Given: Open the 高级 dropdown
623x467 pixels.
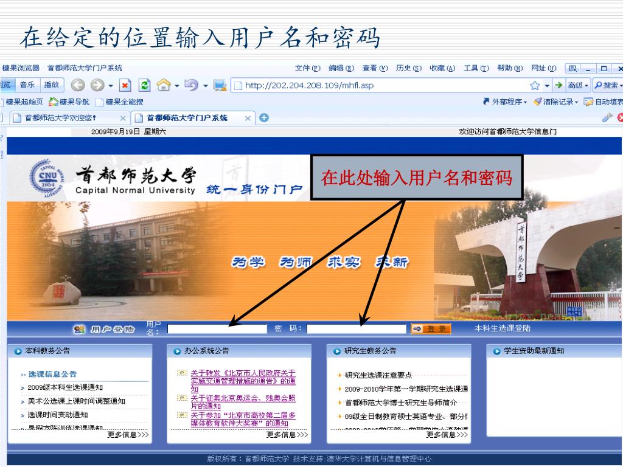Looking at the screenshot, I should point(578,85).
